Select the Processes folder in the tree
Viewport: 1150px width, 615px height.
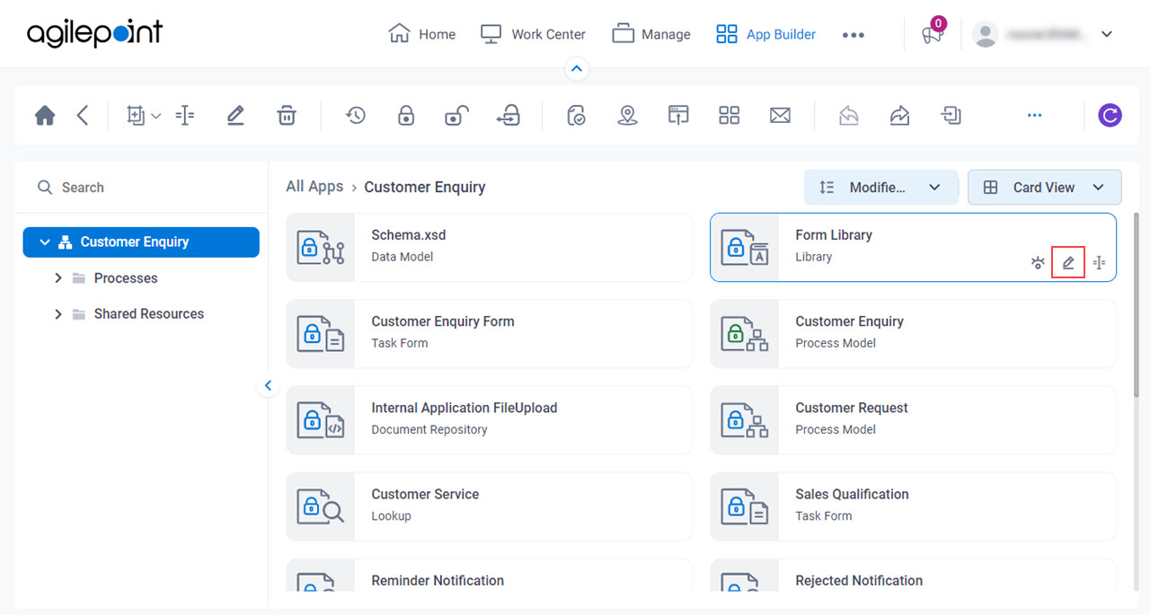[126, 278]
